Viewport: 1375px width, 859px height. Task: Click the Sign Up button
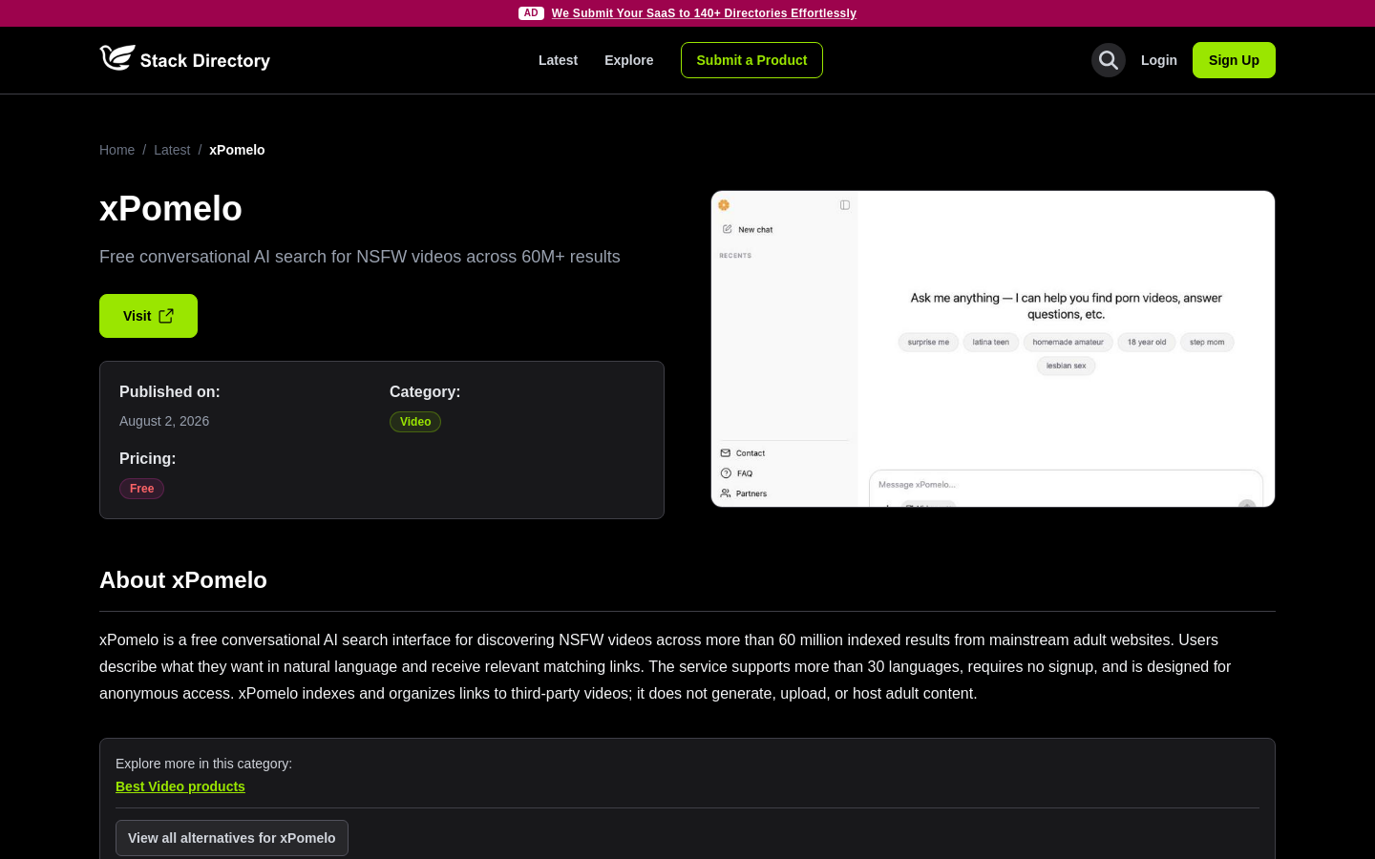(1234, 60)
